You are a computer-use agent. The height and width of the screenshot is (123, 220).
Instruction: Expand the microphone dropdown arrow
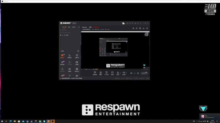click(x=120, y=73)
